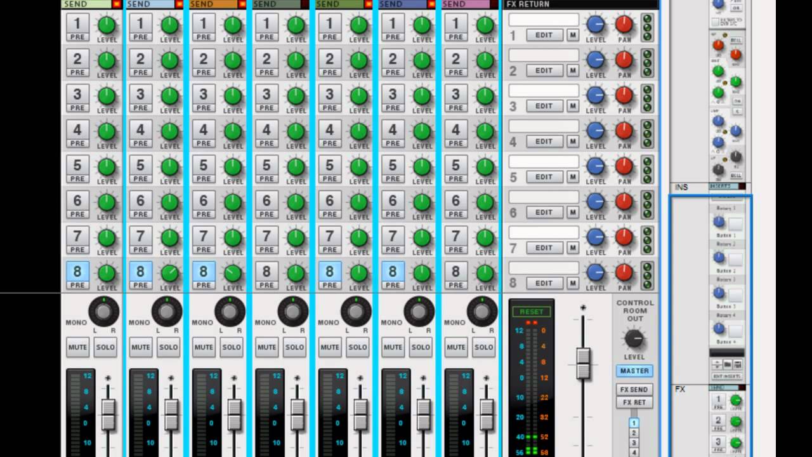Grab the first channel's volume fader

pyautogui.click(x=108, y=415)
